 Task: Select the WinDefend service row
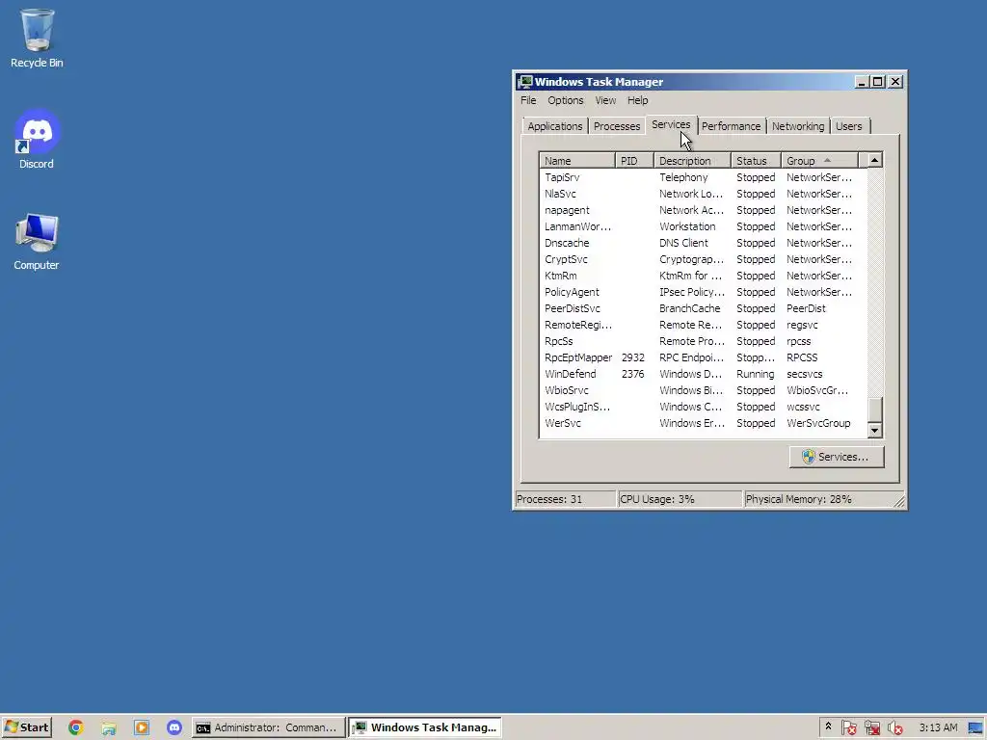pos(703,374)
